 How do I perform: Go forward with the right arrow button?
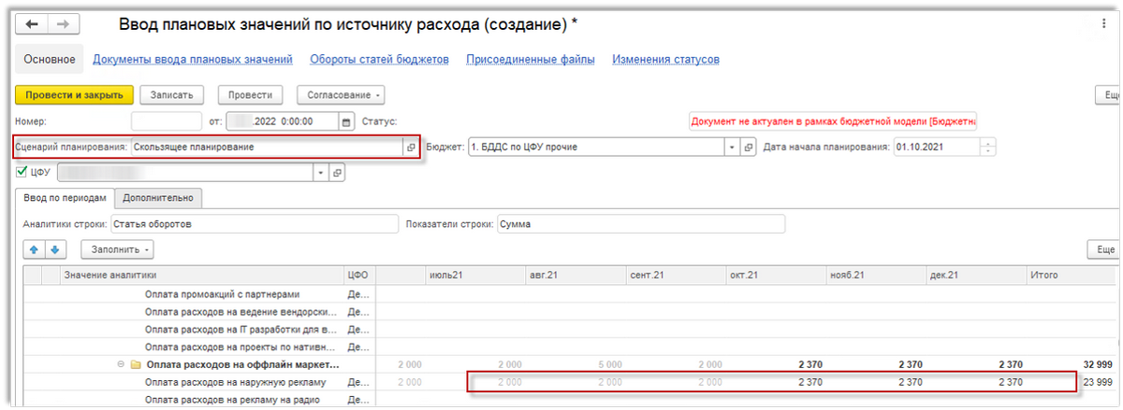click(65, 23)
